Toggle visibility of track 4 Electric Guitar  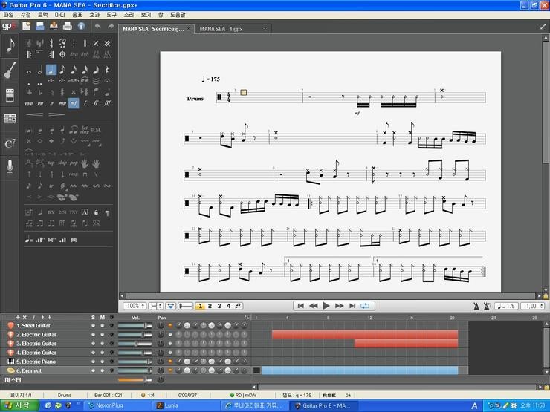(112, 353)
